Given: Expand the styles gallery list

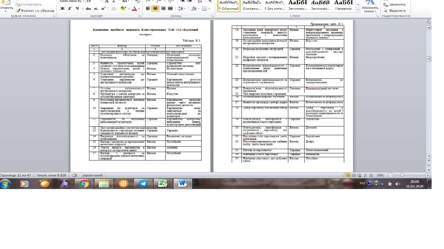Looking at the screenshot, I should (x=358, y=10).
